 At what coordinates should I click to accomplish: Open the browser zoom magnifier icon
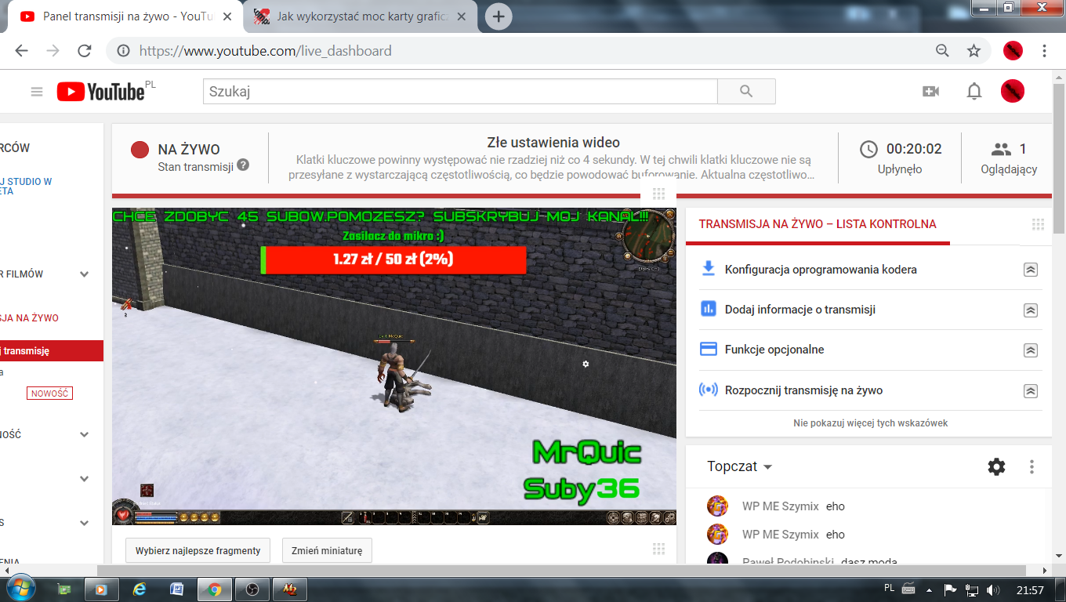pos(943,51)
